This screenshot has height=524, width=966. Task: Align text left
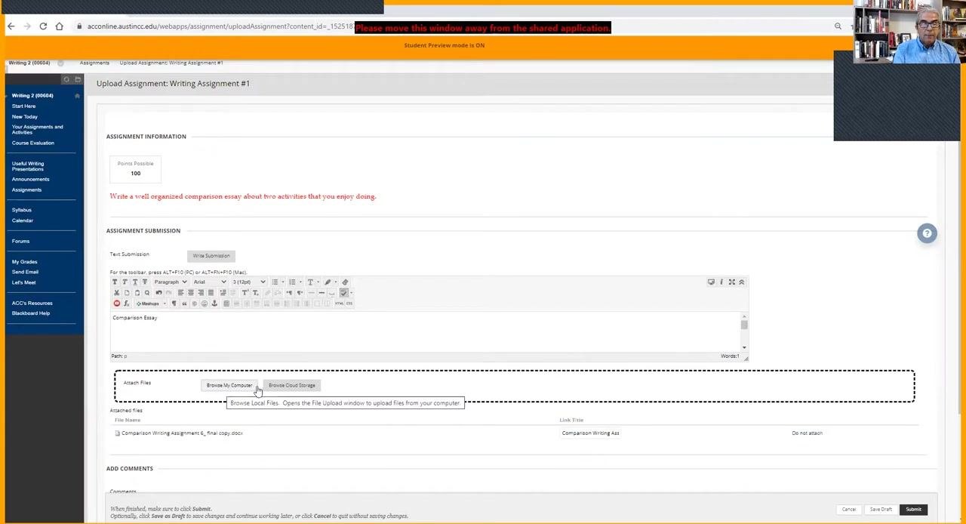(180, 292)
